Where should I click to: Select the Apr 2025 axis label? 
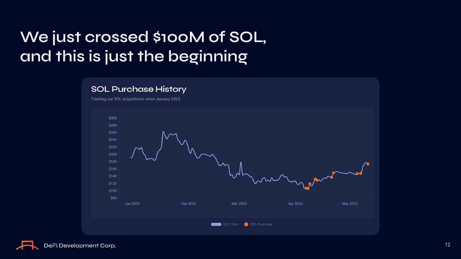click(x=295, y=204)
